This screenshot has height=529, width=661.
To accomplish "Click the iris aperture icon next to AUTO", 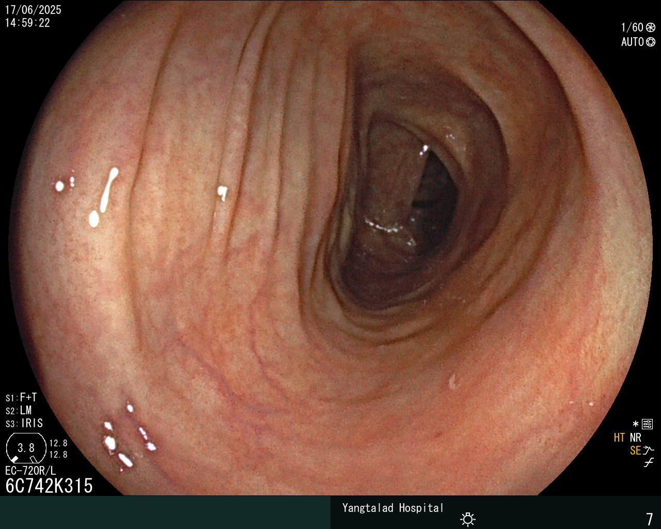I will click(651, 42).
